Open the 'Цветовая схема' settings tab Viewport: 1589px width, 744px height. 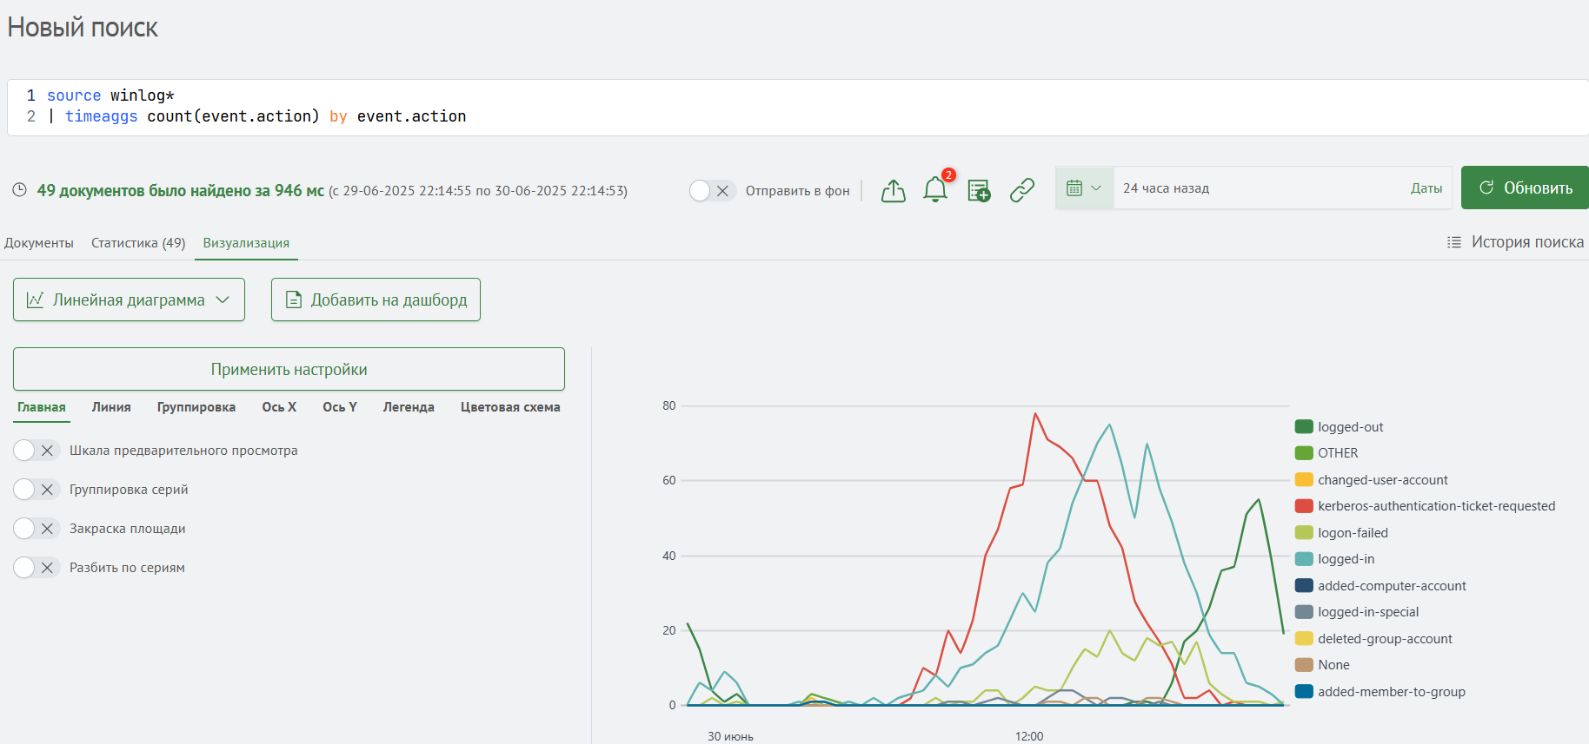(510, 407)
